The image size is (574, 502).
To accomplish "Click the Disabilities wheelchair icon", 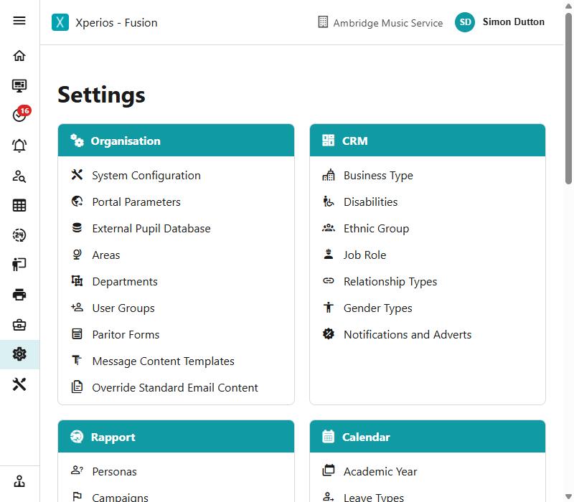I will [x=329, y=202].
